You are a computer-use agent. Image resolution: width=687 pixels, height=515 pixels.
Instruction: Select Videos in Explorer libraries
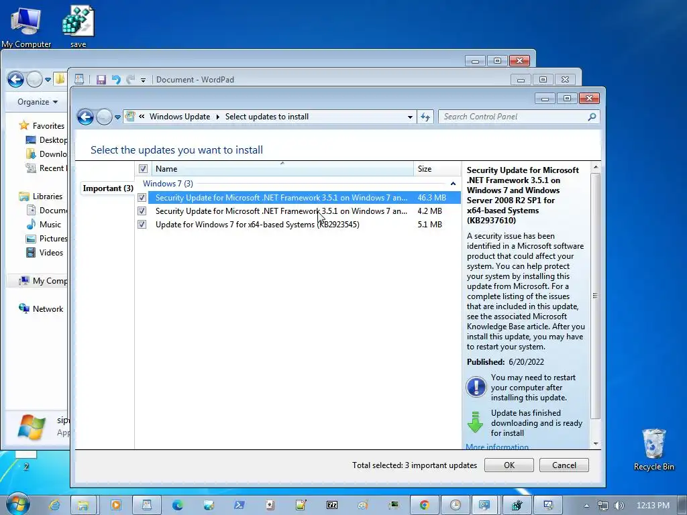(51, 252)
